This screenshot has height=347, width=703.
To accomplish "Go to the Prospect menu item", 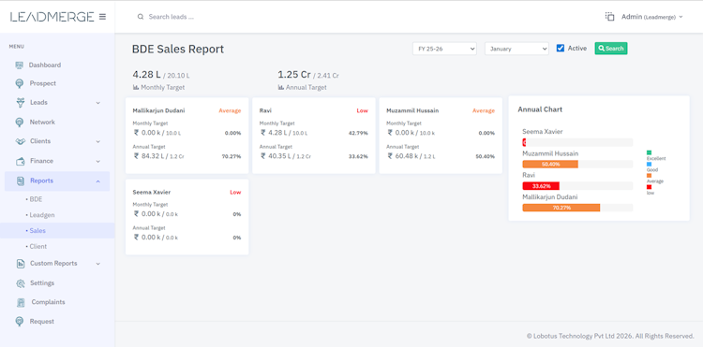I will click(43, 83).
